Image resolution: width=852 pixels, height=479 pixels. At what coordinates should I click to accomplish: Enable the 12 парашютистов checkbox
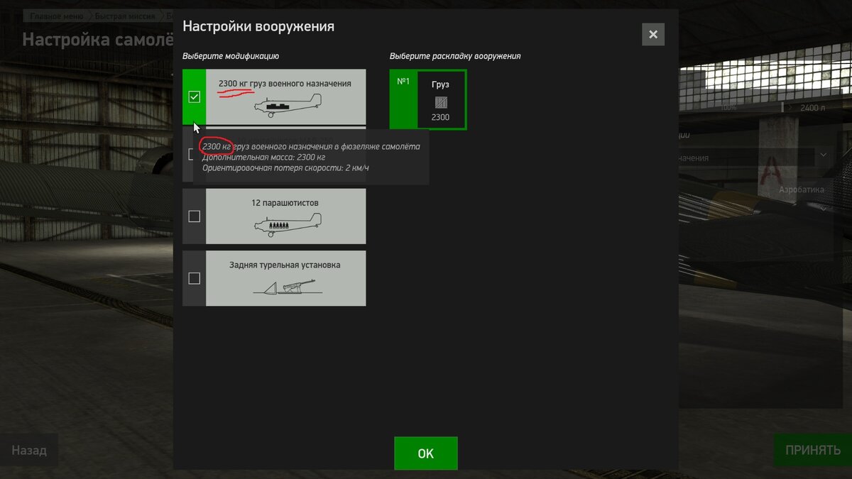point(194,216)
